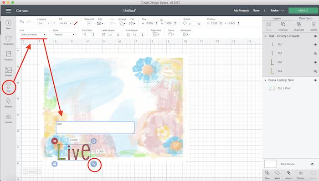Viewport: 319px width, 181px height.
Task: Open the Cherry Limeade font dropdown
Action: (33, 35)
